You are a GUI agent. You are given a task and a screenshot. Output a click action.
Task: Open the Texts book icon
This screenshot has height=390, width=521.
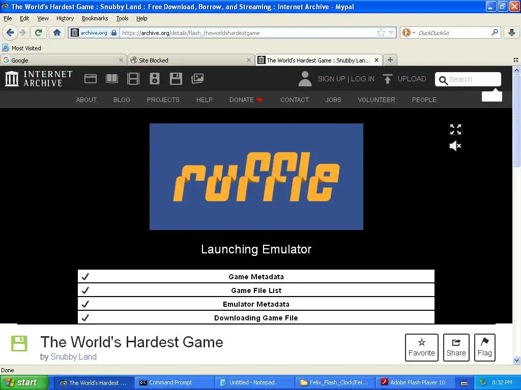(111, 79)
